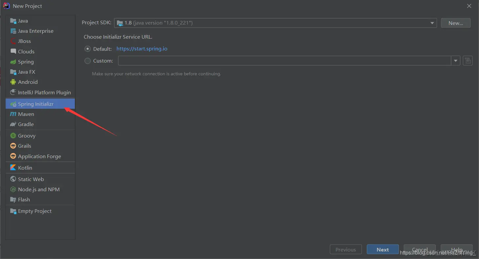The image size is (479, 259).
Task: Click the Node.js and NPM icon
Action: point(13,189)
